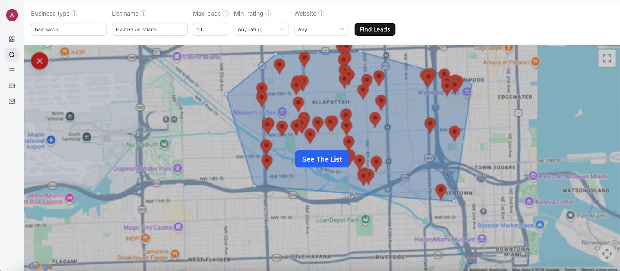Click the Kaseya Center marker
Screen dimensions: 620x271
tap(529, 201)
